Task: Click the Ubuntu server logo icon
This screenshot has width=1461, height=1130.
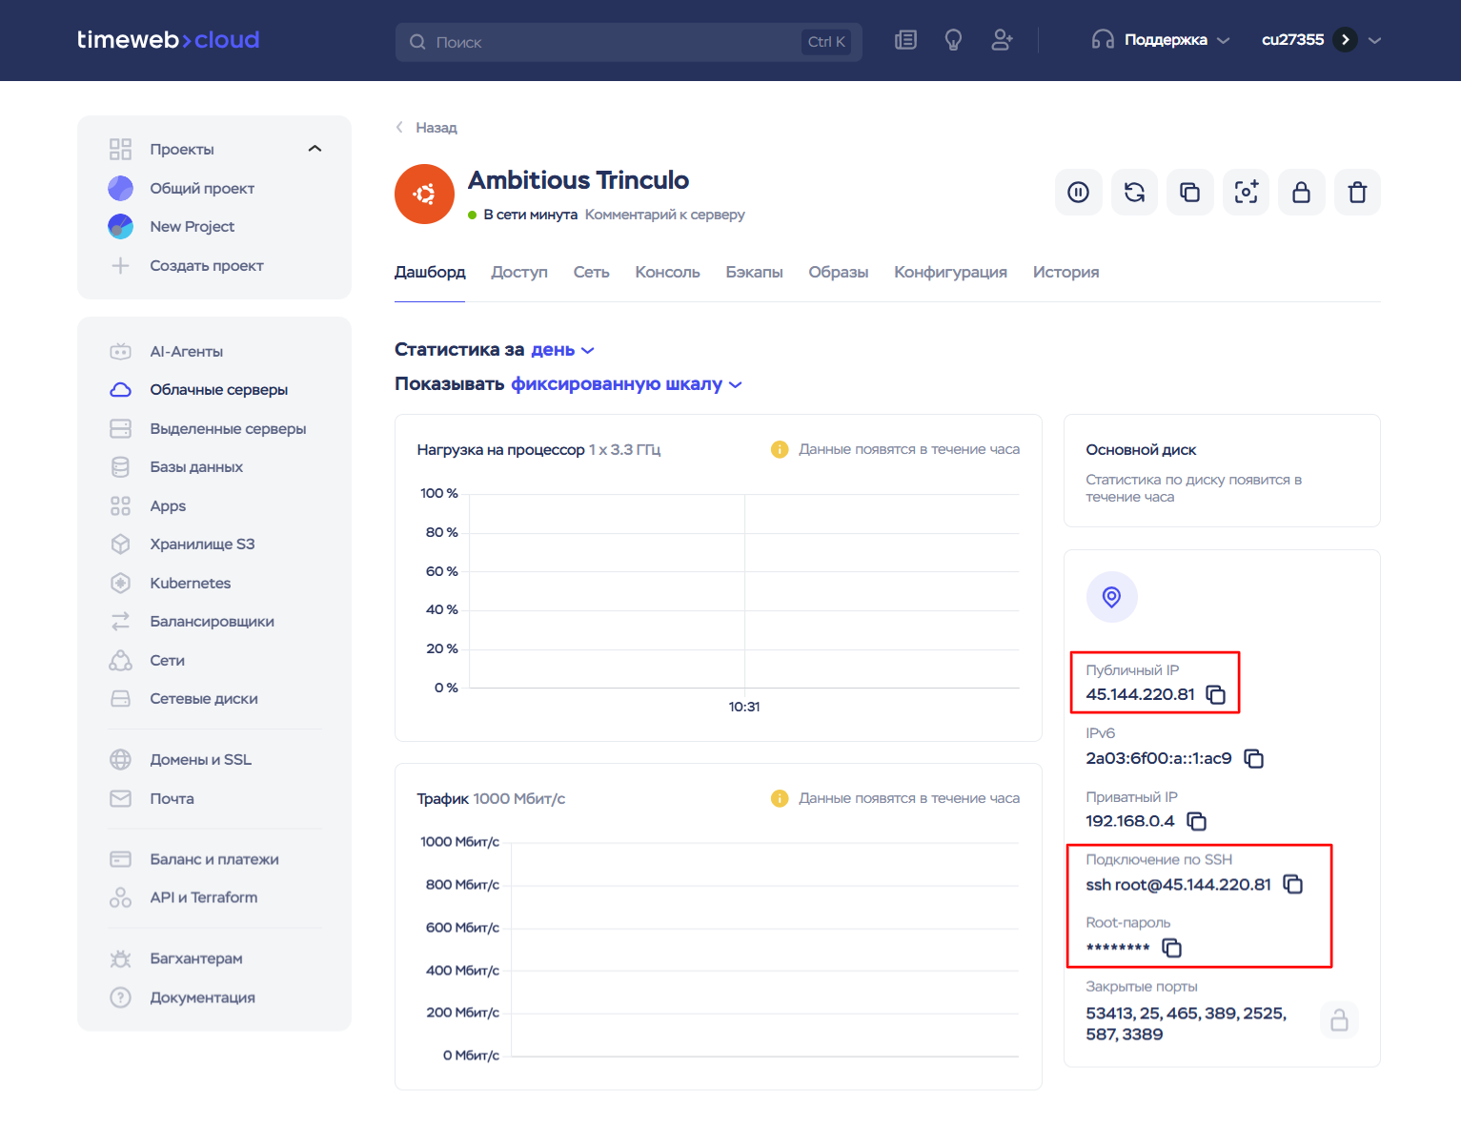Action: coord(424,194)
